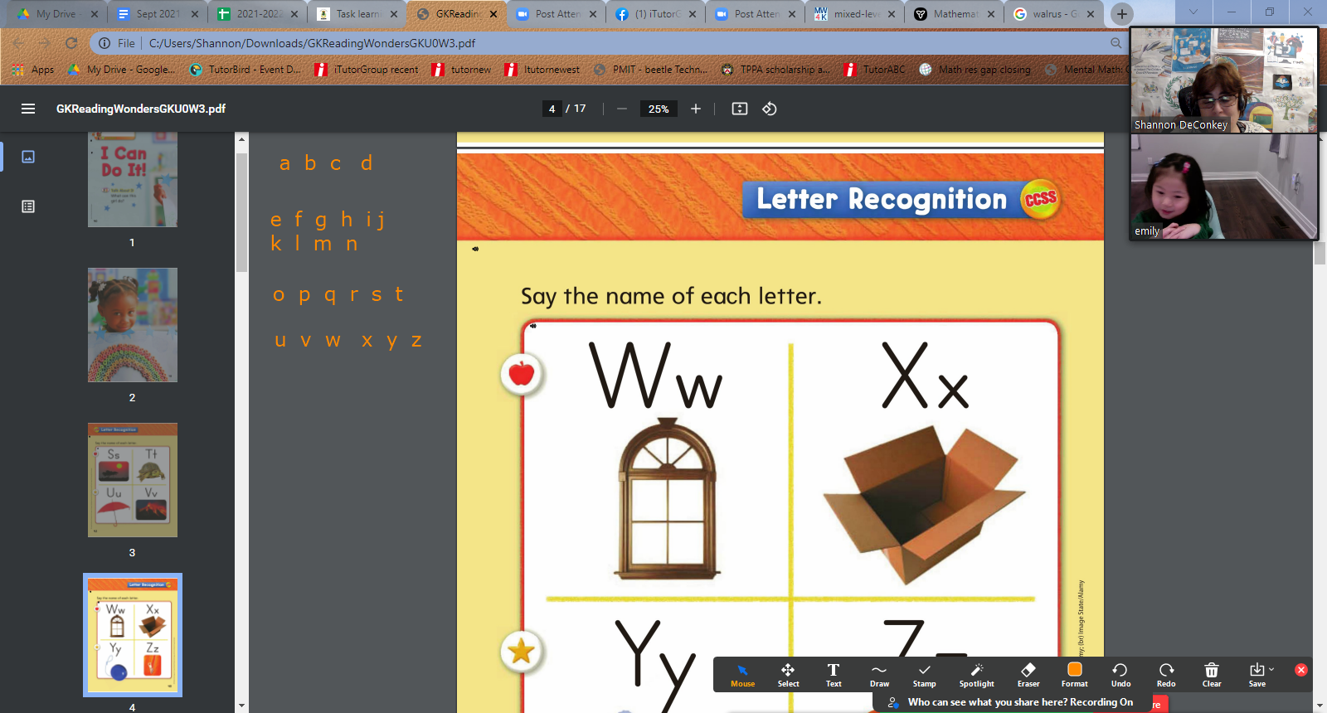1327x713 pixels.
Task: Select page 3 thumbnail with Ss Tt letters
Action: point(133,480)
